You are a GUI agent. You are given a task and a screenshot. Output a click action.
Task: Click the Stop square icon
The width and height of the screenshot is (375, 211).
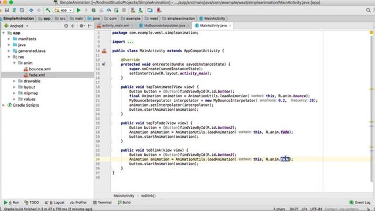tap(124, 11)
